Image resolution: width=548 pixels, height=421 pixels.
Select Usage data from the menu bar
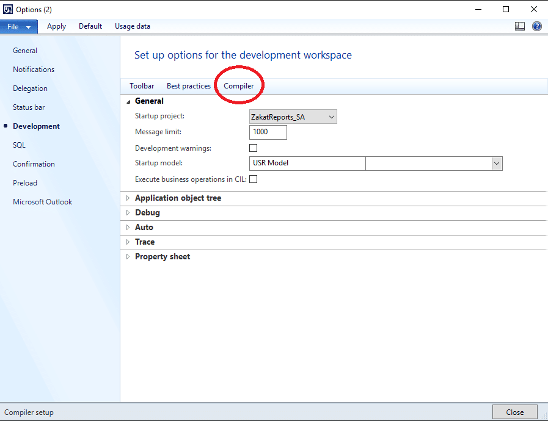click(x=132, y=26)
